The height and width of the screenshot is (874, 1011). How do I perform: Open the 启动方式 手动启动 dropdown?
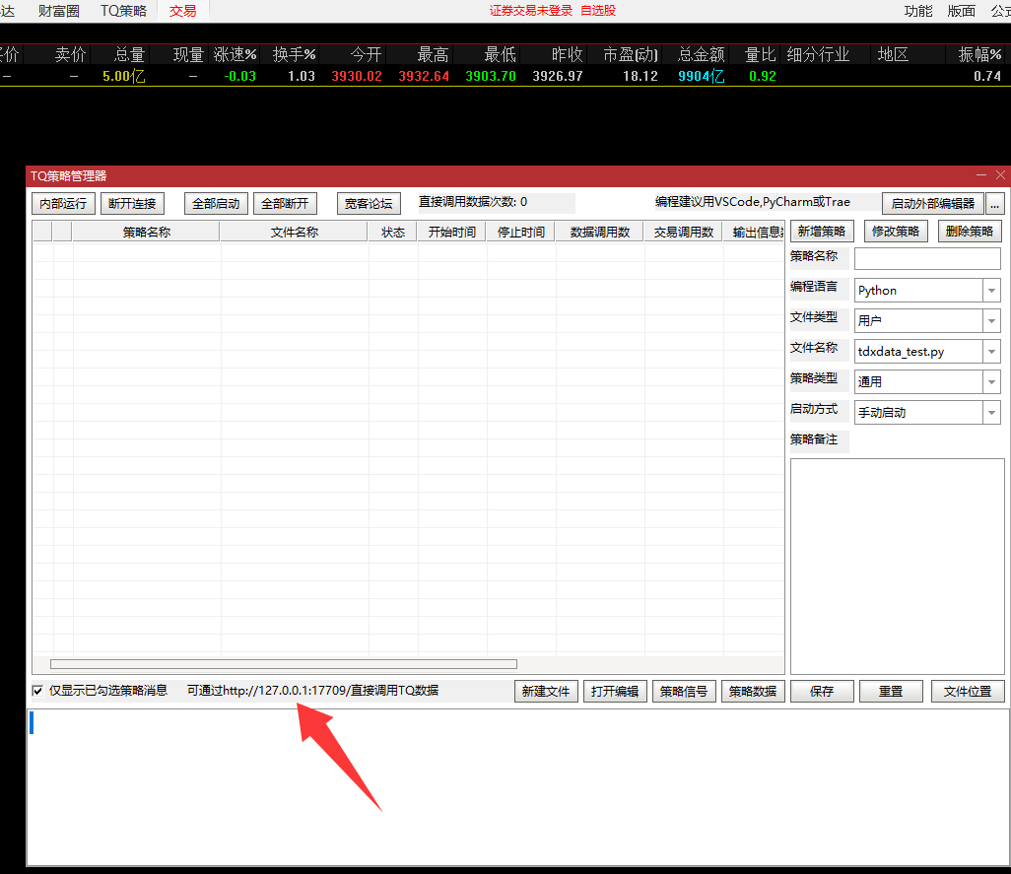coord(991,413)
